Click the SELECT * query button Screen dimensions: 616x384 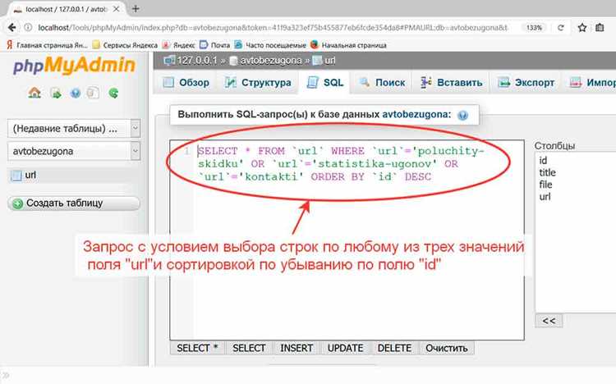197,348
